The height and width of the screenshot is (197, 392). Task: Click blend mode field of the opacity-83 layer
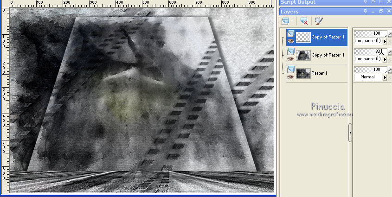pyautogui.click(x=368, y=59)
